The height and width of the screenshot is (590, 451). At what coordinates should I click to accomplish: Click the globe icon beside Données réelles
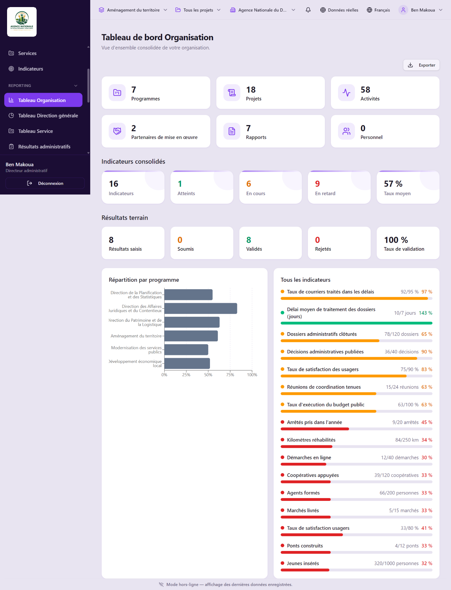click(x=323, y=10)
